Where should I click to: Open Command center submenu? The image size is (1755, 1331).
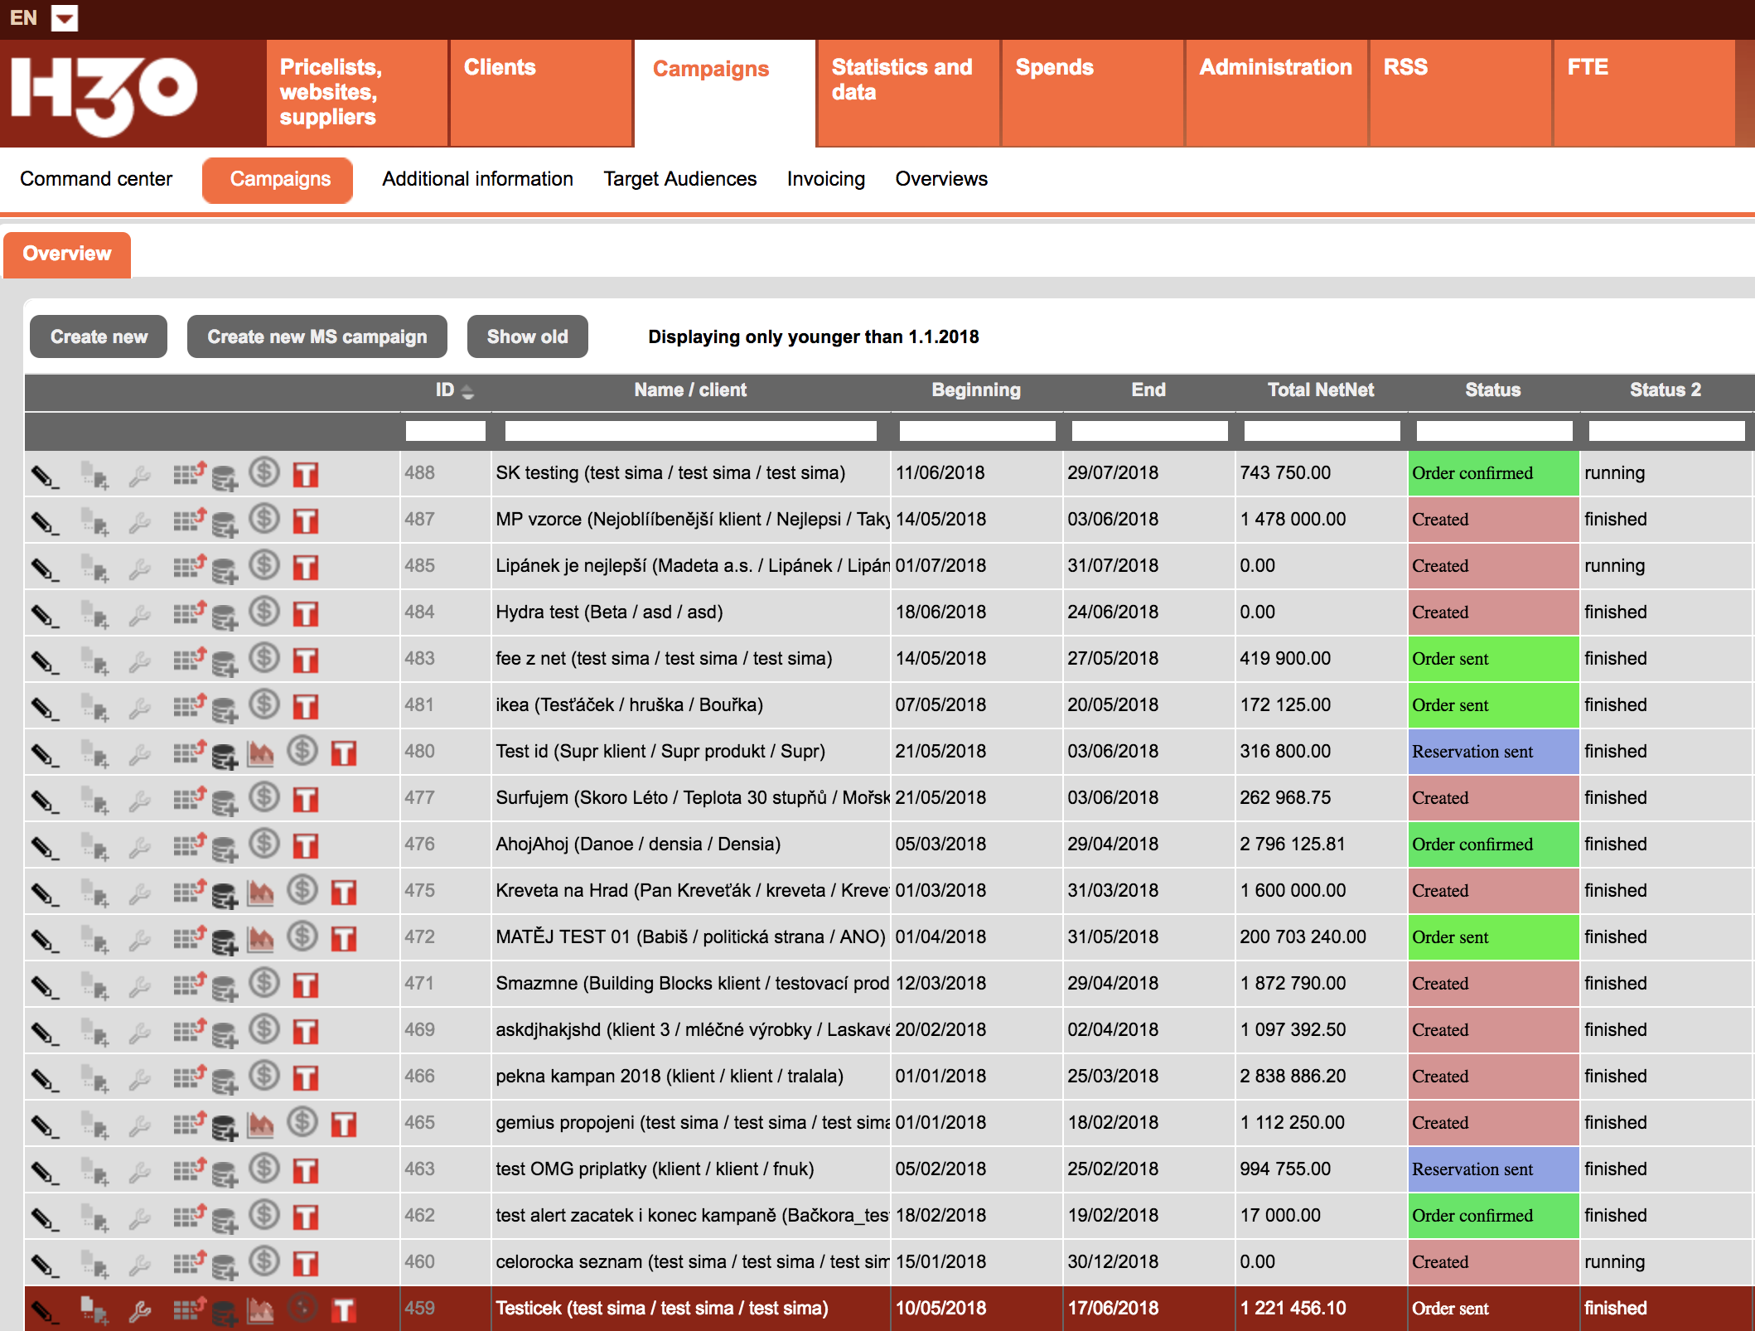tap(96, 179)
